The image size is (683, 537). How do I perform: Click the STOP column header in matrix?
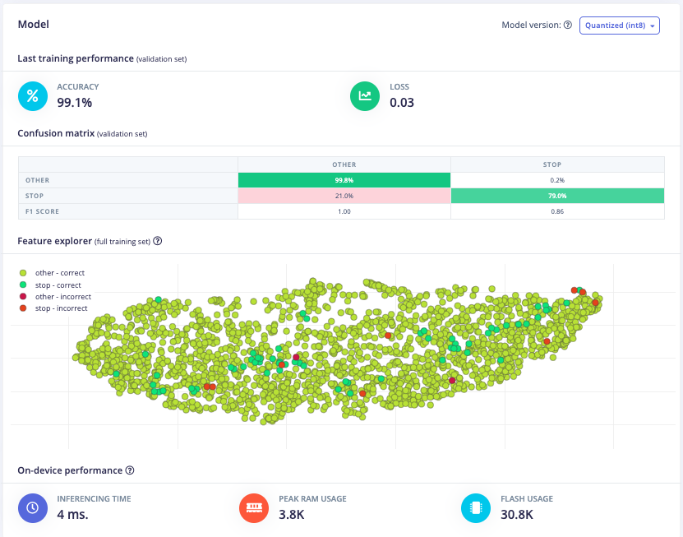[557, 164]
